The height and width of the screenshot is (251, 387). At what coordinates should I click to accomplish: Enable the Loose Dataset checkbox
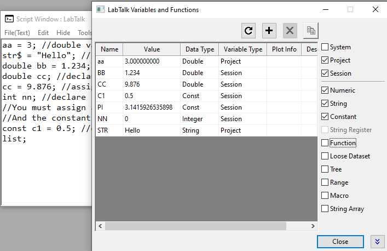(x=325, y=156)
